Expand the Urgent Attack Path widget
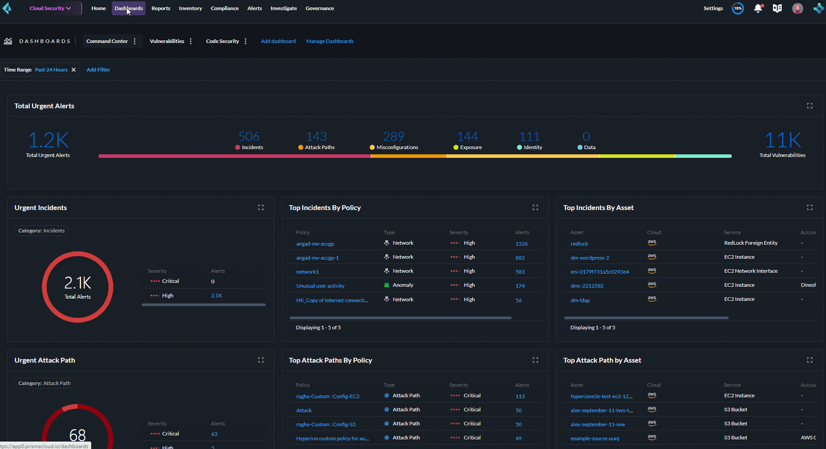 [261, 360]
